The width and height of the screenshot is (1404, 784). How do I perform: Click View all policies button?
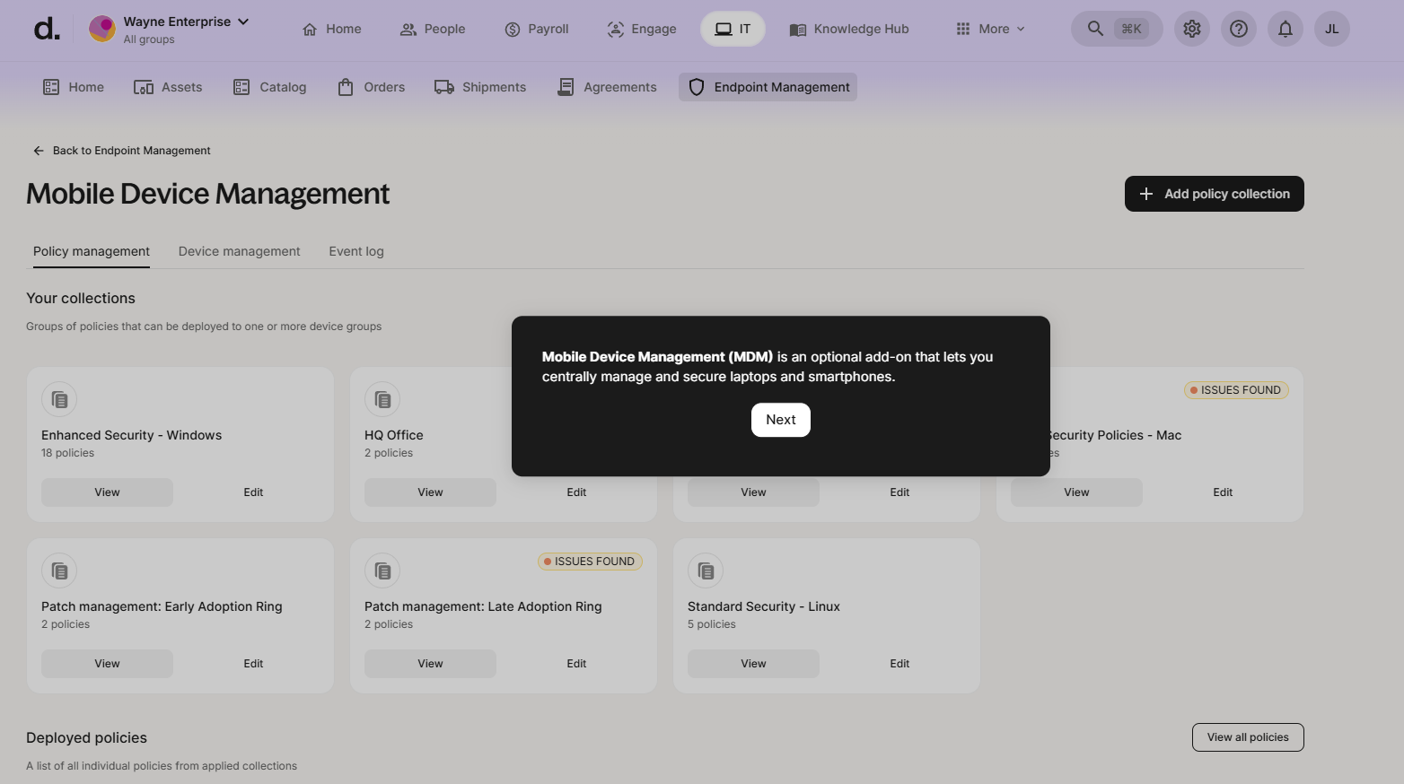(1247, 737)
